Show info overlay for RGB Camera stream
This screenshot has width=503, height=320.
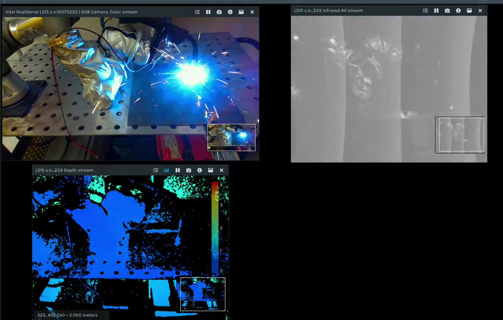230,12
